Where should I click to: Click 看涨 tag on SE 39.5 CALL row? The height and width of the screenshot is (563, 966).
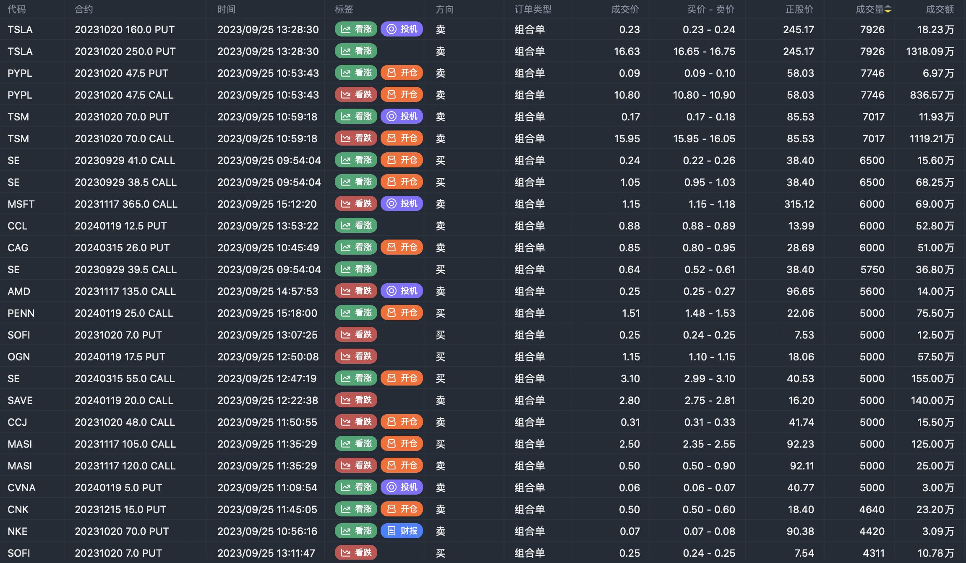356,269
